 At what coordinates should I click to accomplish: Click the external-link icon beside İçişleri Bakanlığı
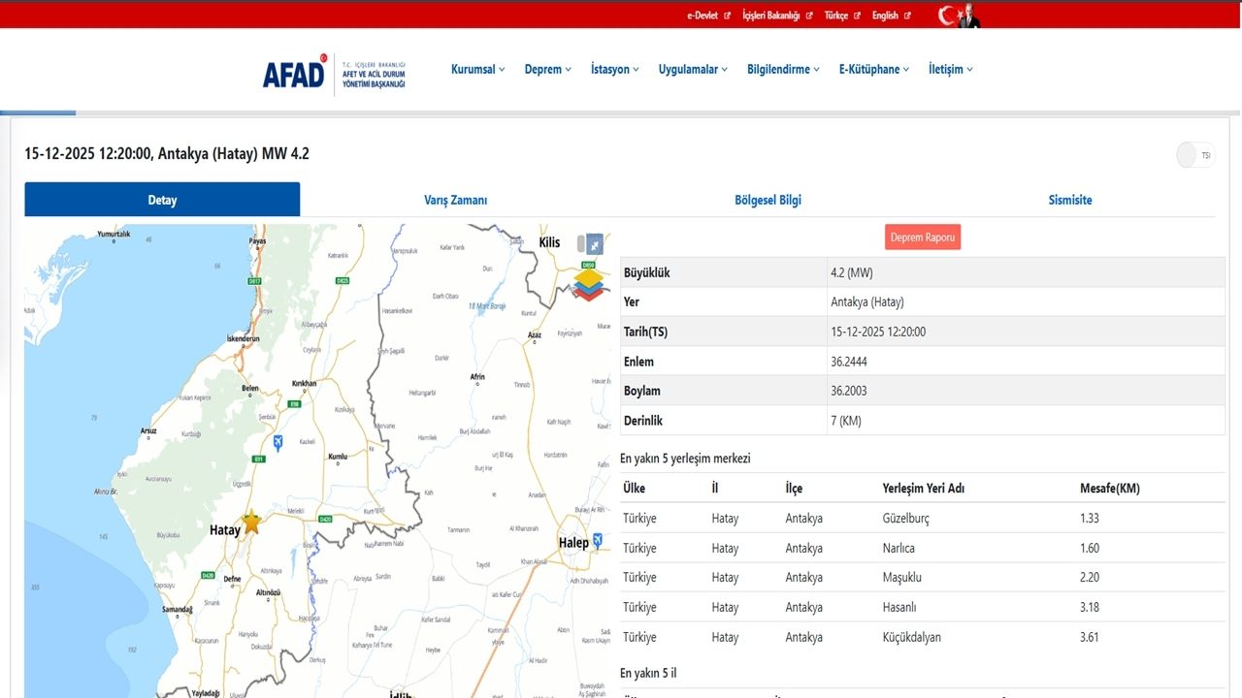click(810, 15)
